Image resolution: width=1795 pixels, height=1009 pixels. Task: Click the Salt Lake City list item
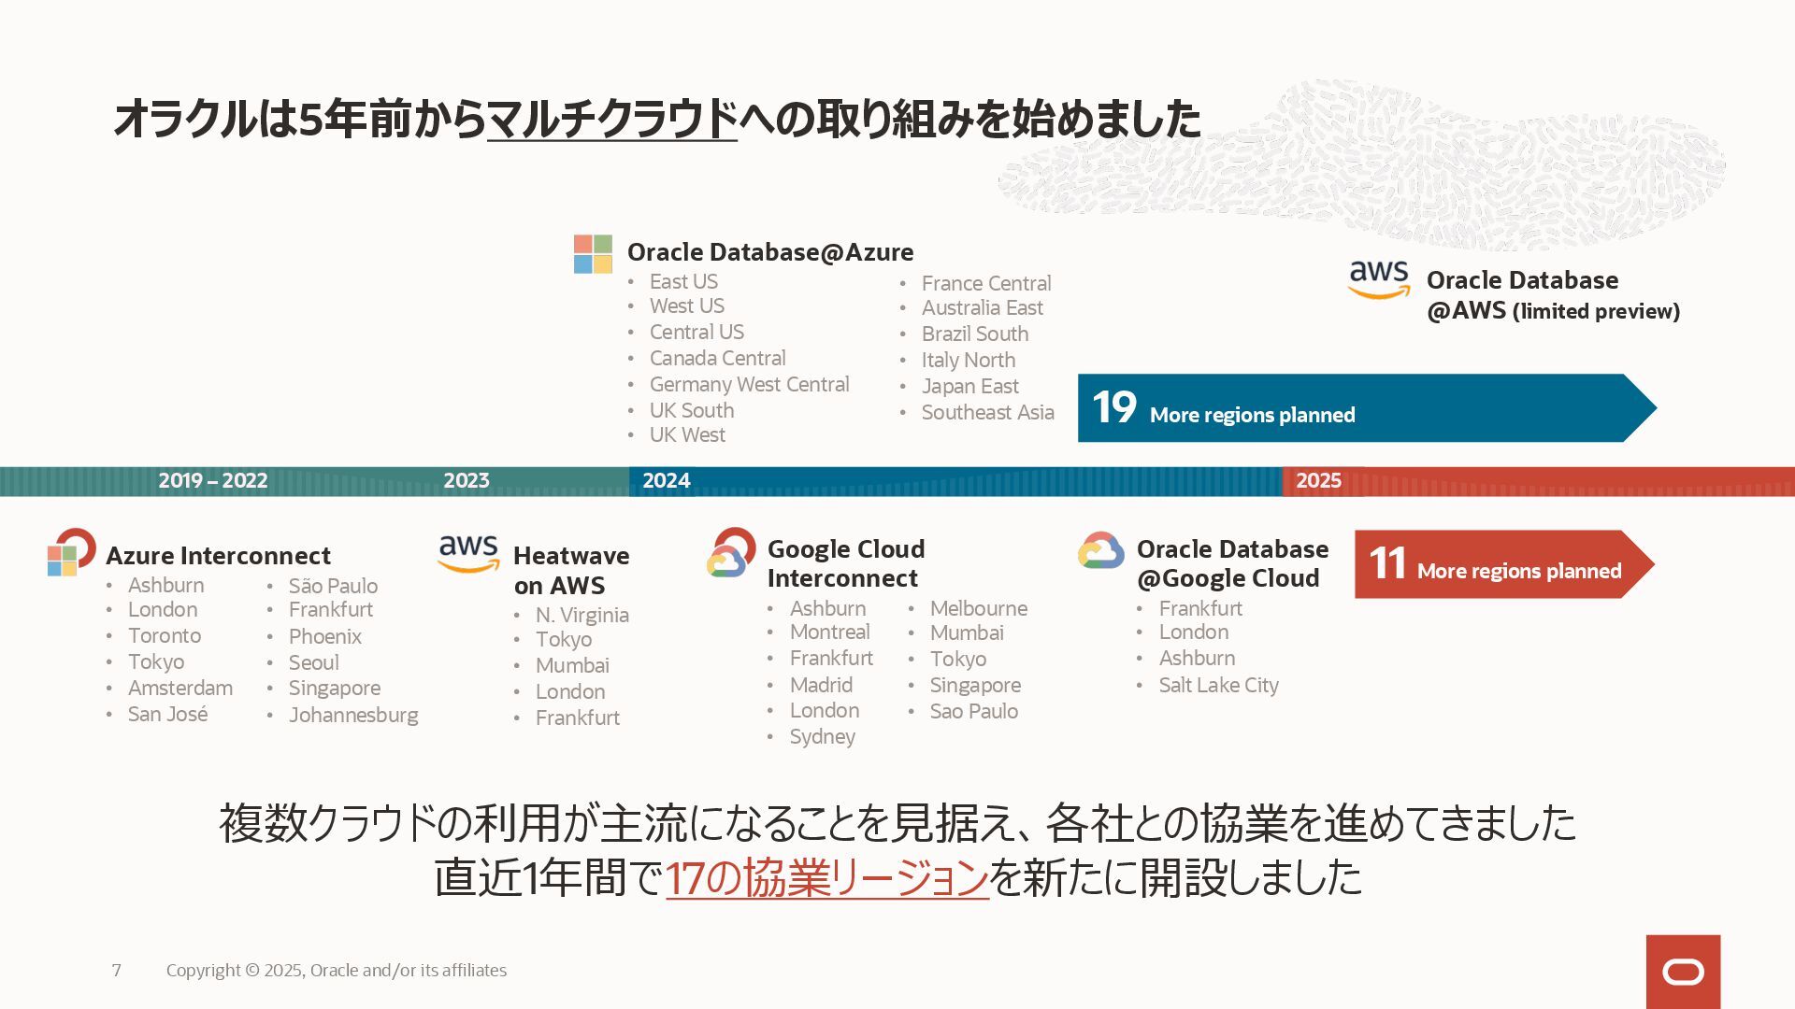click(x=1218, y=686)
